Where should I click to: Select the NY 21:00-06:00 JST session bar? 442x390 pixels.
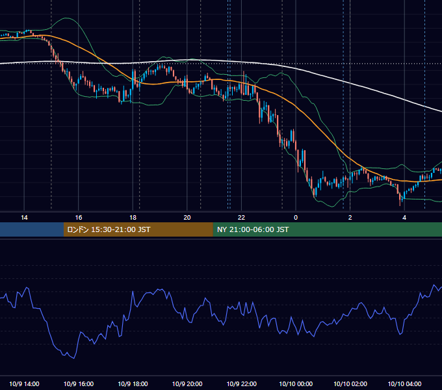(x=327, y=229)
